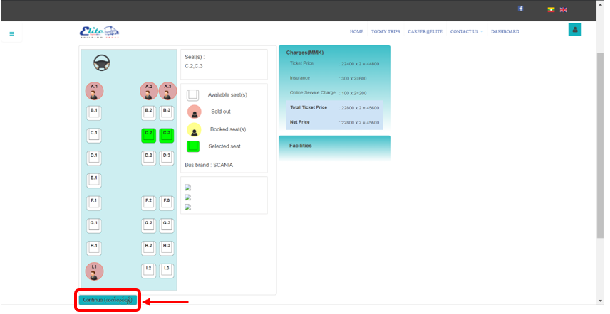Open the Career@Elite link
Image resolution: width=610 pixels, height=314 pixels.
[425, 32]
